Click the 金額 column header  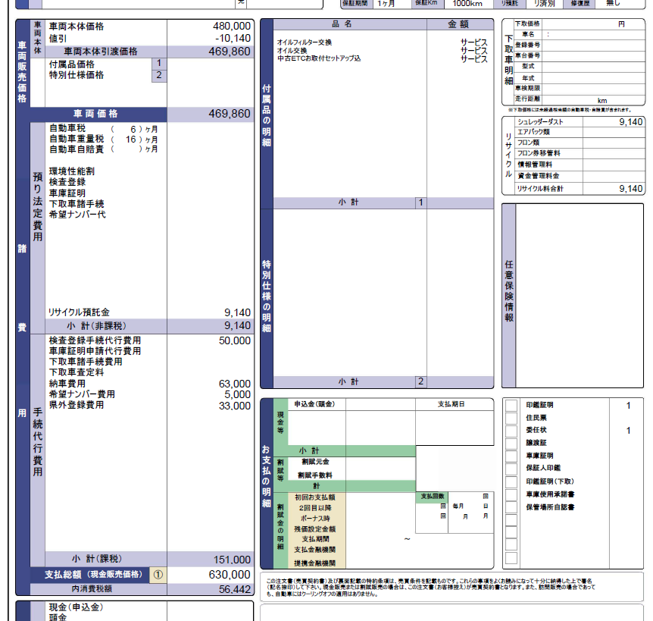(x=459, y=24)
